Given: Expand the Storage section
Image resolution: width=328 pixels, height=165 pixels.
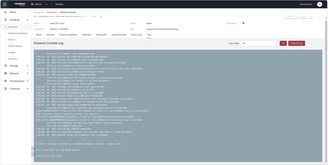Looking at the screenshot, I should 27,66.
